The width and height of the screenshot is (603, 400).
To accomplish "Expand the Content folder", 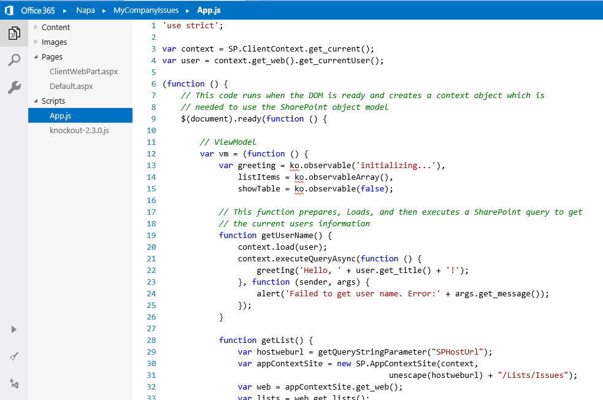I will click(x=37, y=27).
